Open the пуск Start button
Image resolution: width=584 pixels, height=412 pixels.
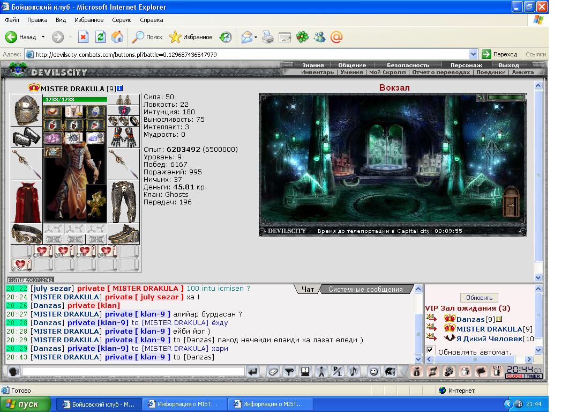pos(25,404)
